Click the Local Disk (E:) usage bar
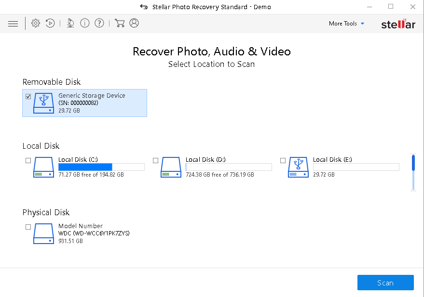The height and width of the screenshot is (297, 424). click(x=356, y=167)
